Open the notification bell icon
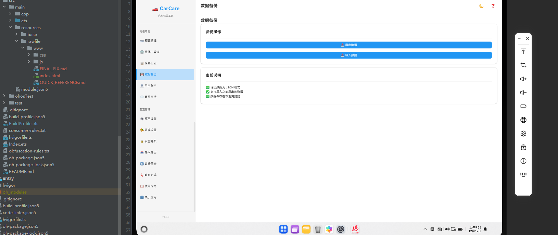The width and height of the screenshot is (558, 235). click(x=485, y=229)
